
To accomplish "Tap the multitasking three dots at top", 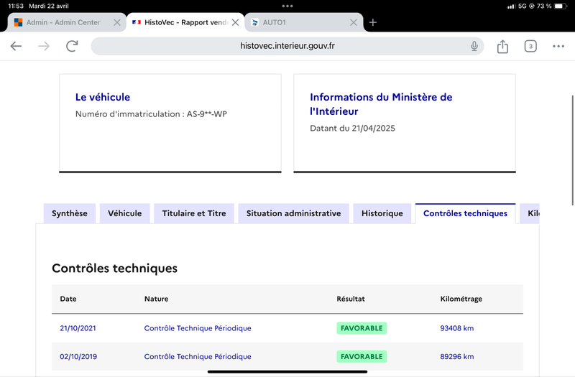I will (x=287, y=6).
